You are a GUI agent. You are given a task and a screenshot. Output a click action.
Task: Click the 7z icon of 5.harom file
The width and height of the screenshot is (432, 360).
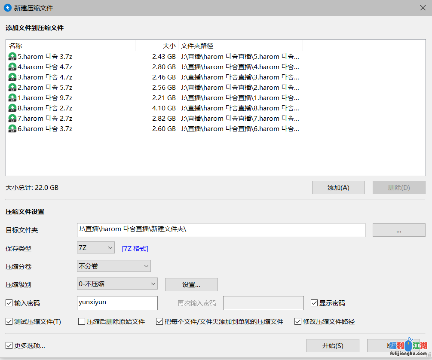click(12, 56)
